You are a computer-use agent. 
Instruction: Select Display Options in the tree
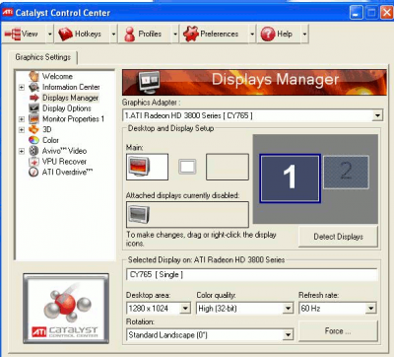(67, 108)
